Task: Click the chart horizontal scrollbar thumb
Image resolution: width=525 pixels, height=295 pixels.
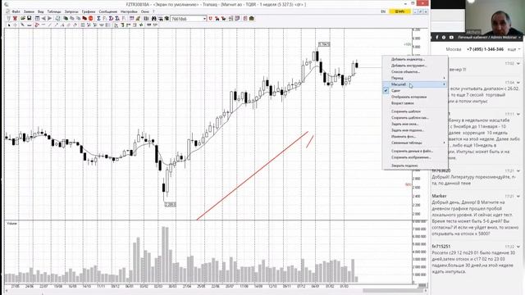Action: point(392,291)
